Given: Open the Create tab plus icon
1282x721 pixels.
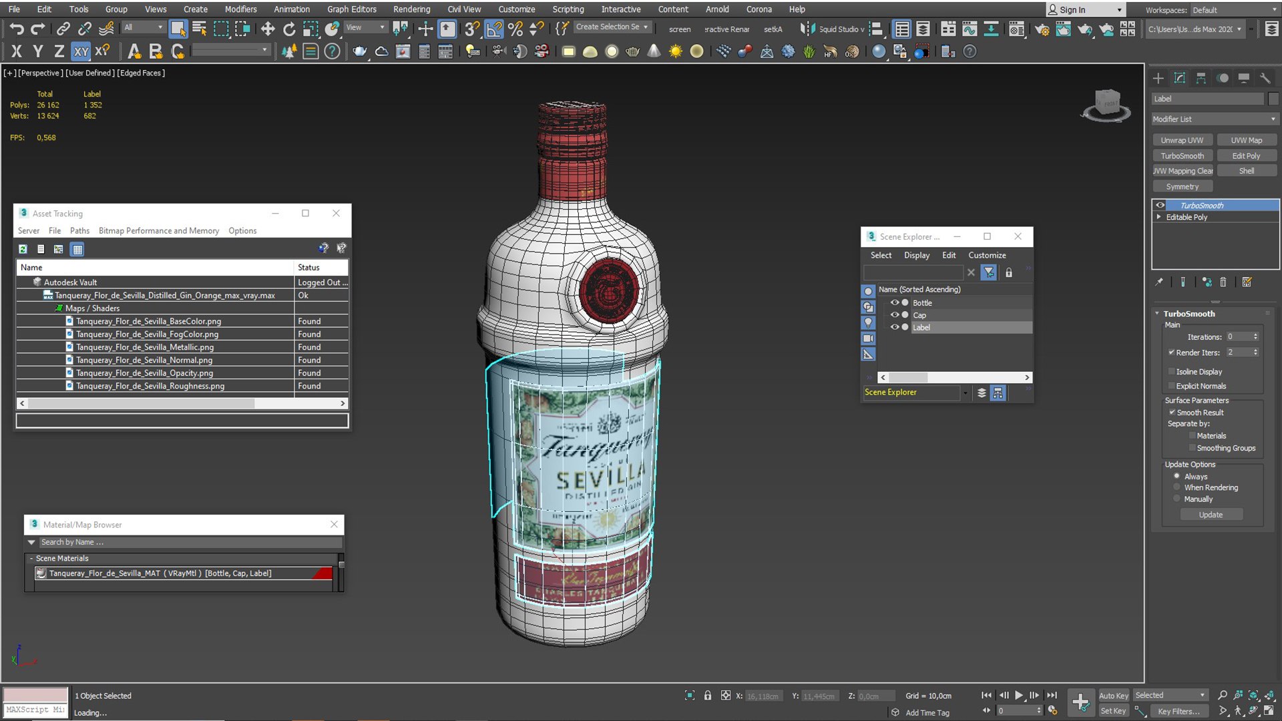Looking at the screenshot, I should click(x=1158, y=78).
